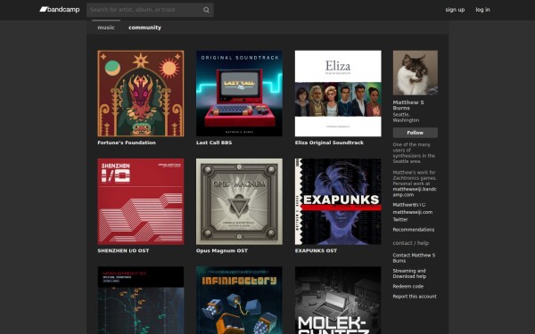
Task: Open the SHENZHEN I/O album cover
Action: [141, 201]
